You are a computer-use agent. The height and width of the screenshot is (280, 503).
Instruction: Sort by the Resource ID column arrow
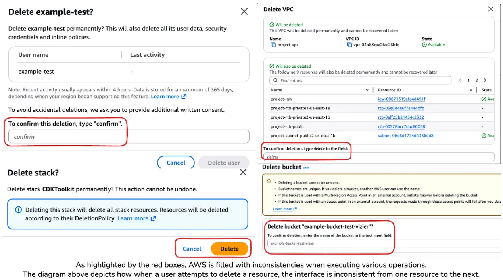(x=471, y=90)
